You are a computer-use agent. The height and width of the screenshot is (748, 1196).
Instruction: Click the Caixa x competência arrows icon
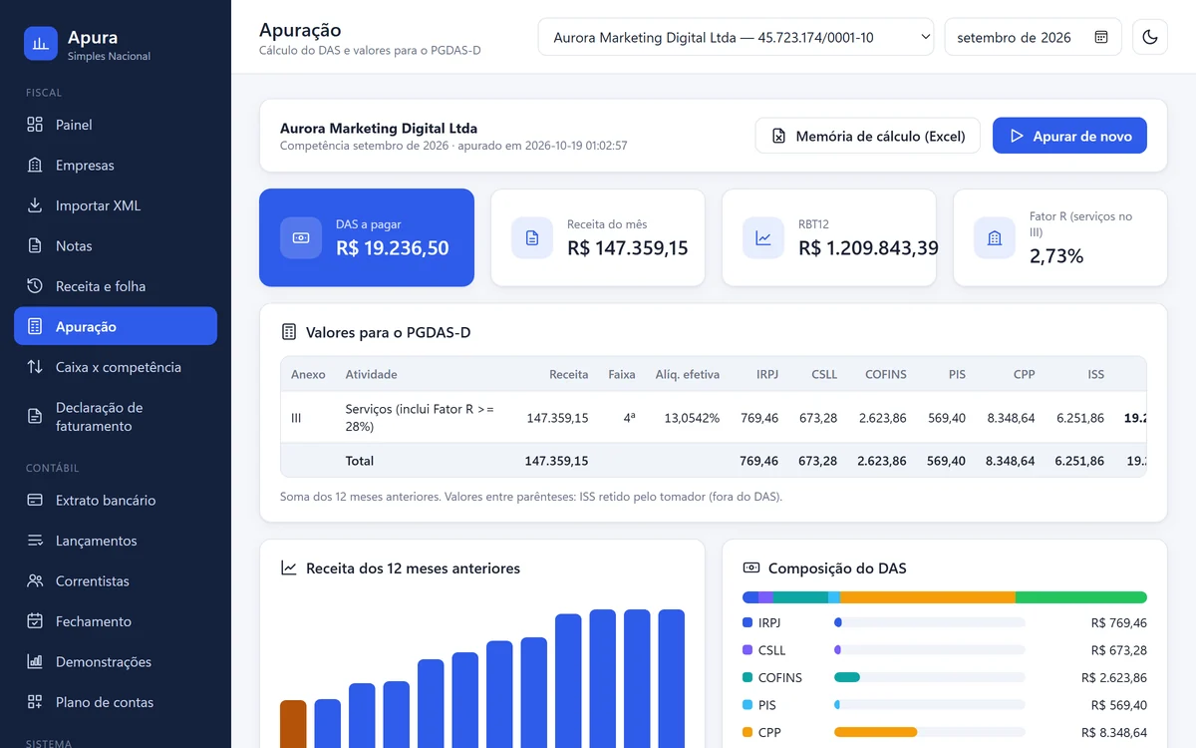point(35,367)
